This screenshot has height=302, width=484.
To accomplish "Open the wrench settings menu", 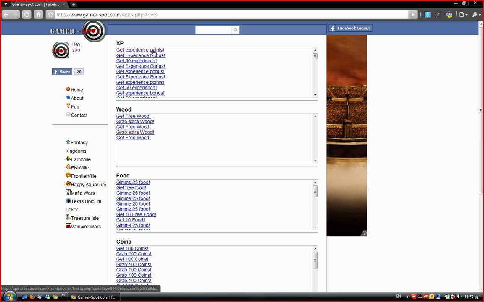I will pyautogui.click(x=476, y=15).
